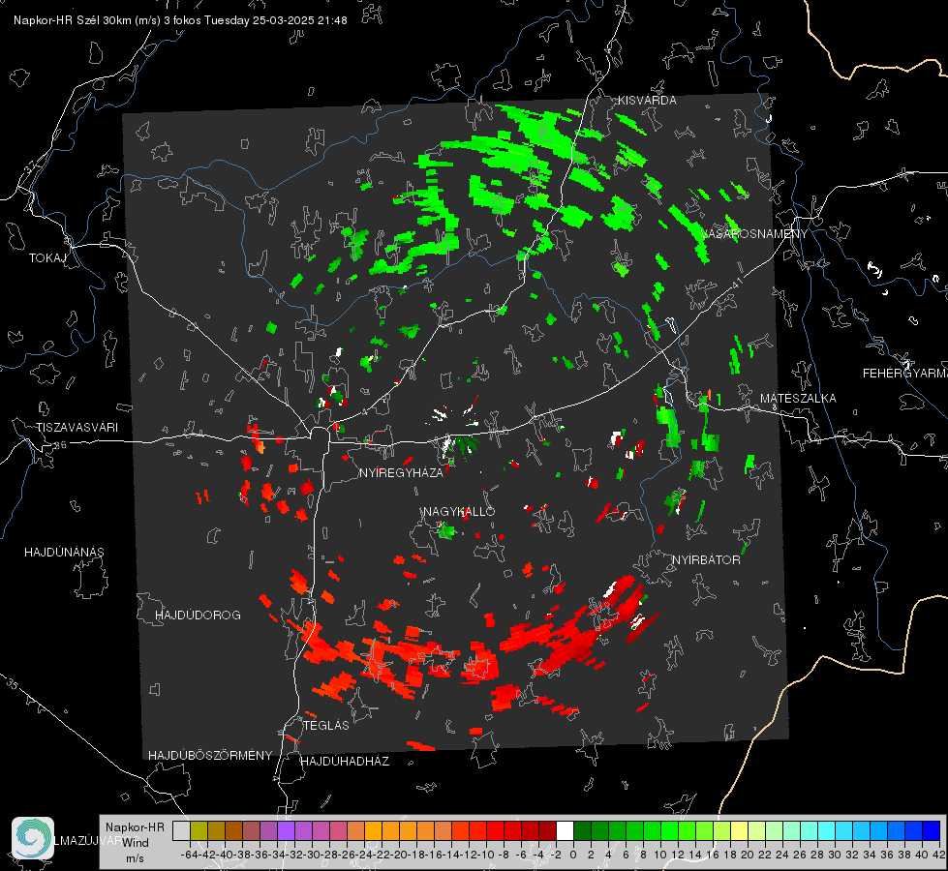The width and height of the screenshot is (948, 871).
Task: Click the TISZAVASVÁRI town label
Action: pyautogui.click(x=76, y=428)
